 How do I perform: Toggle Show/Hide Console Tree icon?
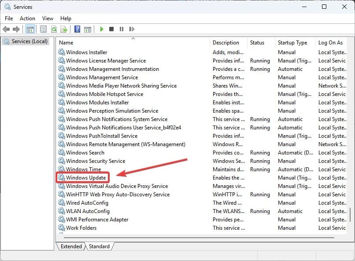click(x=30, y=29)
